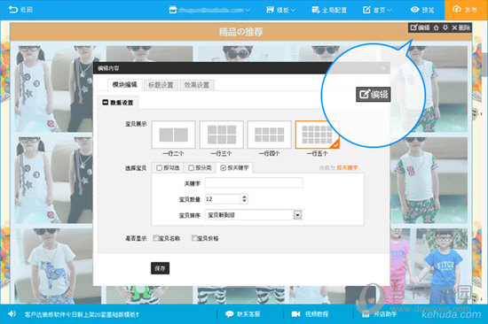Move the module up with the up arrow
Viewport: 488px width, 324px height.
pyautogui.click(x=436, y=28)
